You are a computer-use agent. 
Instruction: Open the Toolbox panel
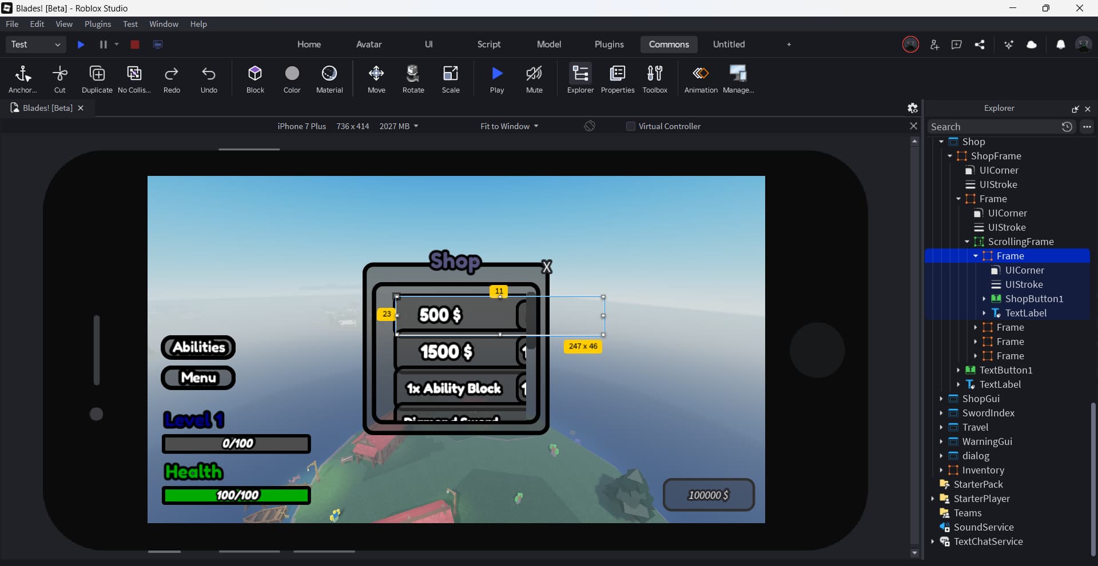tap(655, 79)
